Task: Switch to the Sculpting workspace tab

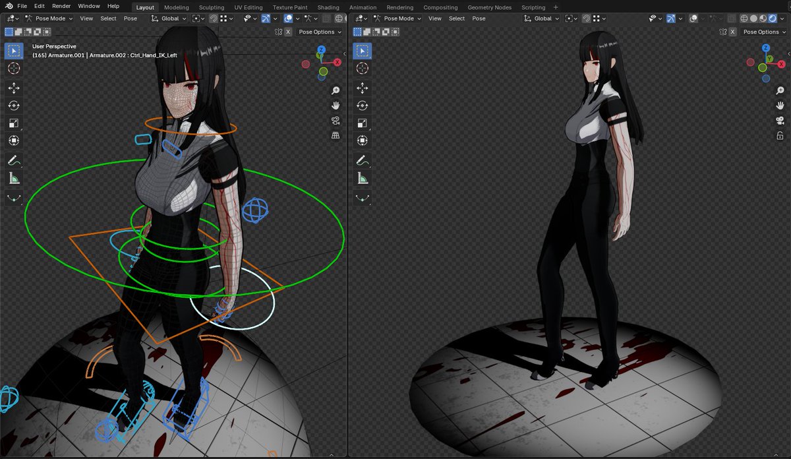Action: pos(212,7)
